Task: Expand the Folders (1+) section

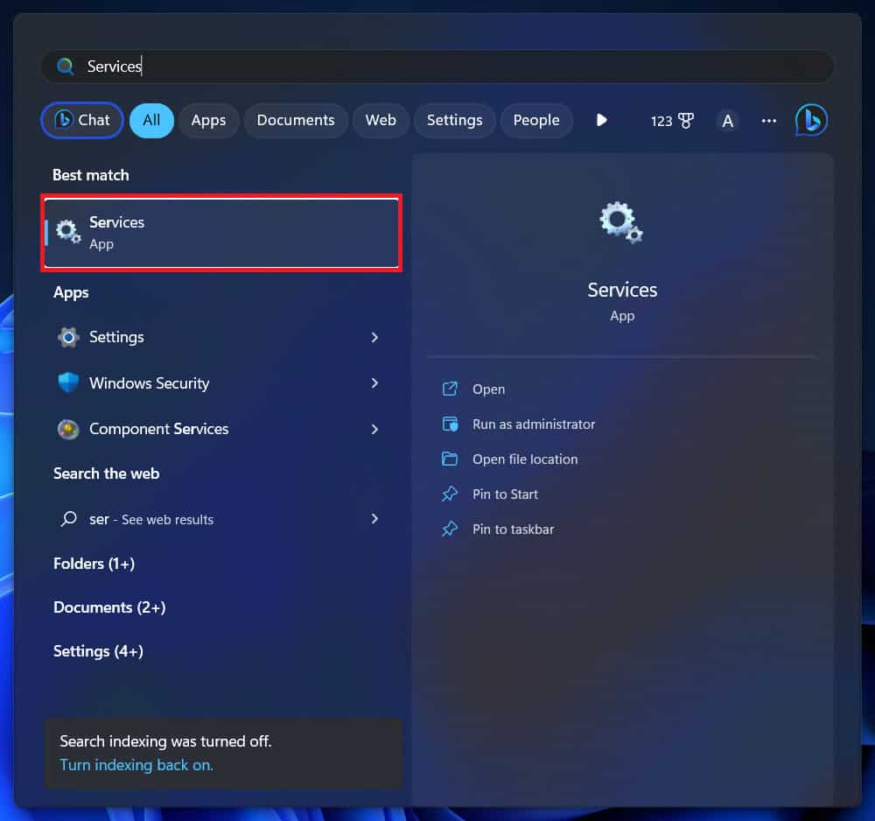Action: 94,564
